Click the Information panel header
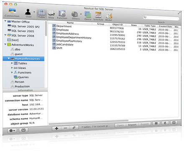This screenshot has width=184, height=155. click(25, 90)
